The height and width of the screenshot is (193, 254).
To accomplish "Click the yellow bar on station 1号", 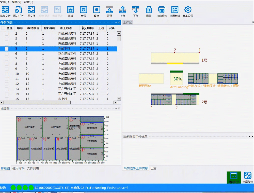I will coord(175,63).
